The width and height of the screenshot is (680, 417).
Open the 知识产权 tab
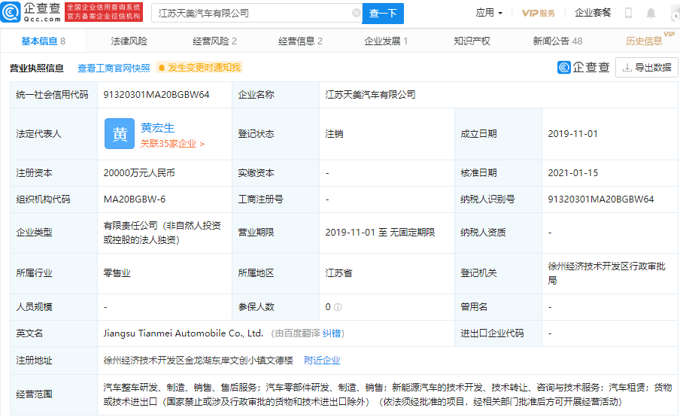click(472, 41)
